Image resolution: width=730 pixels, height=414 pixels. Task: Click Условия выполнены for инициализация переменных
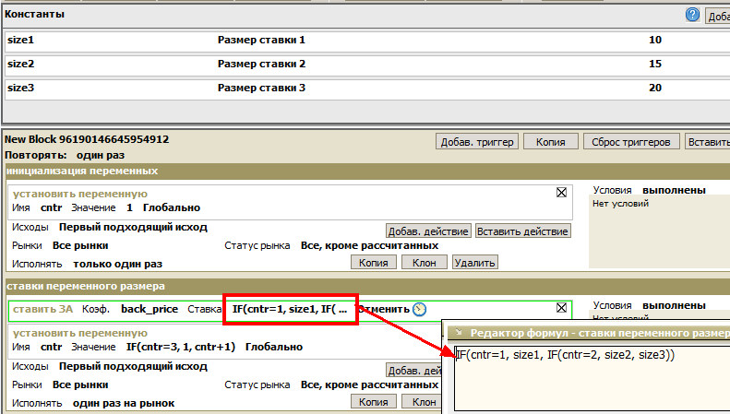674,190
